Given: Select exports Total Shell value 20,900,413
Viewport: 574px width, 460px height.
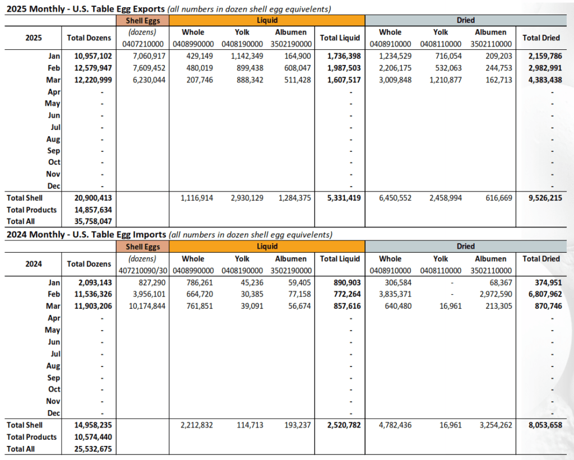Looking at the screenshot, I should [93, 198].
